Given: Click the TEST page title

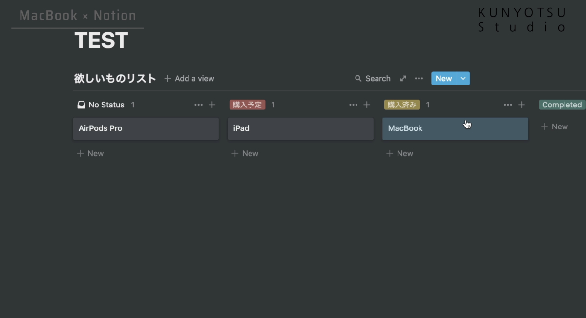Looking at the screenshot, I should coord(101,41).
